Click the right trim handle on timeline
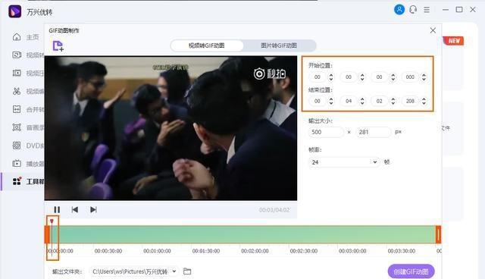 438,234
